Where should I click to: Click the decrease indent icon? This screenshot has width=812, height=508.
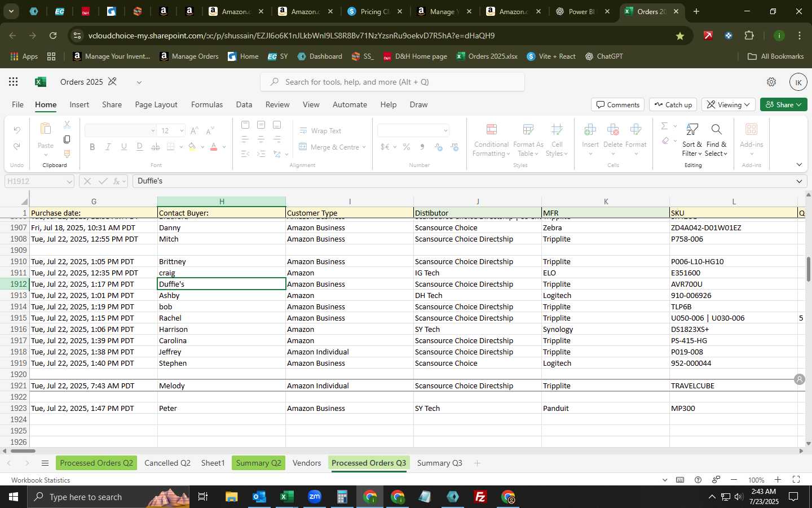pyautogui.click(x=245, y=154)
